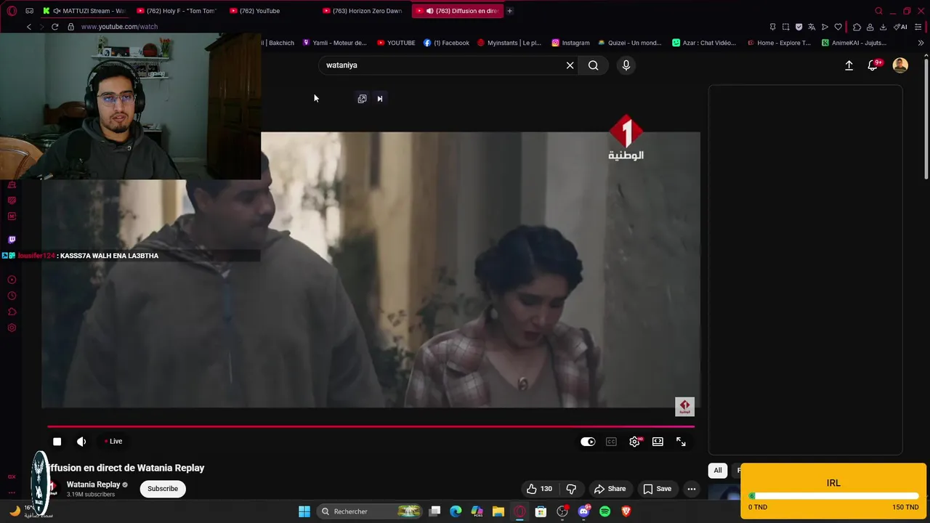Mute the video with volume icon
The height and width of the screenshot is (523, 930).
click(x=81, y=442)
